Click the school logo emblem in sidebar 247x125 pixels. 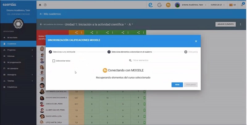pos(18,24)
